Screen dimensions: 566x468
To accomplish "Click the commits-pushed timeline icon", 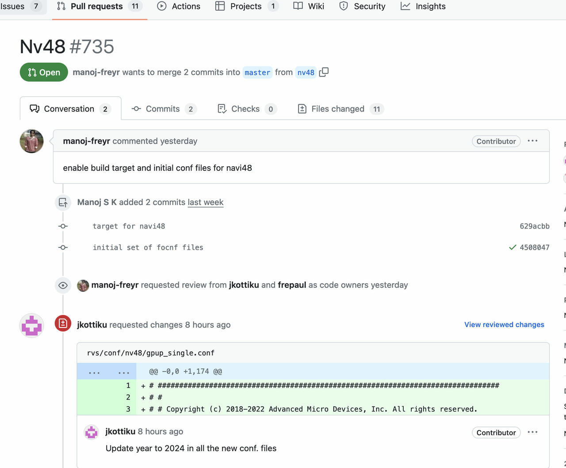I will click(63, 203).
